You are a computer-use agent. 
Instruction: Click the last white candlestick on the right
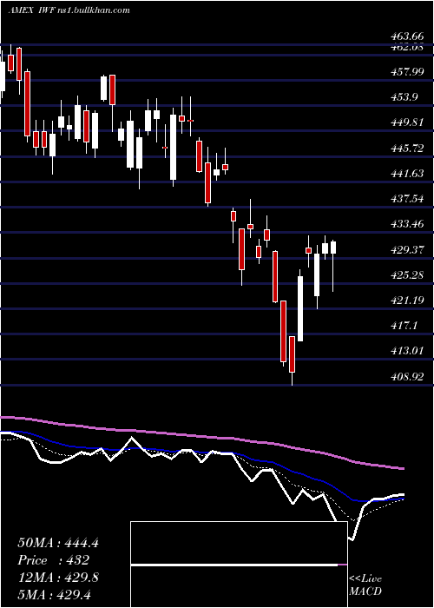tap(332, 248)
